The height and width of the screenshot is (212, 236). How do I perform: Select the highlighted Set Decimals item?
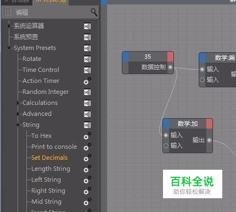pos(49,158)
